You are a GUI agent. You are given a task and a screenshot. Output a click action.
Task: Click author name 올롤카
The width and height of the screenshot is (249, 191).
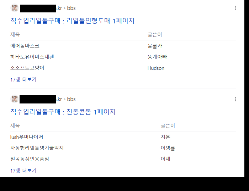(155, 46)
